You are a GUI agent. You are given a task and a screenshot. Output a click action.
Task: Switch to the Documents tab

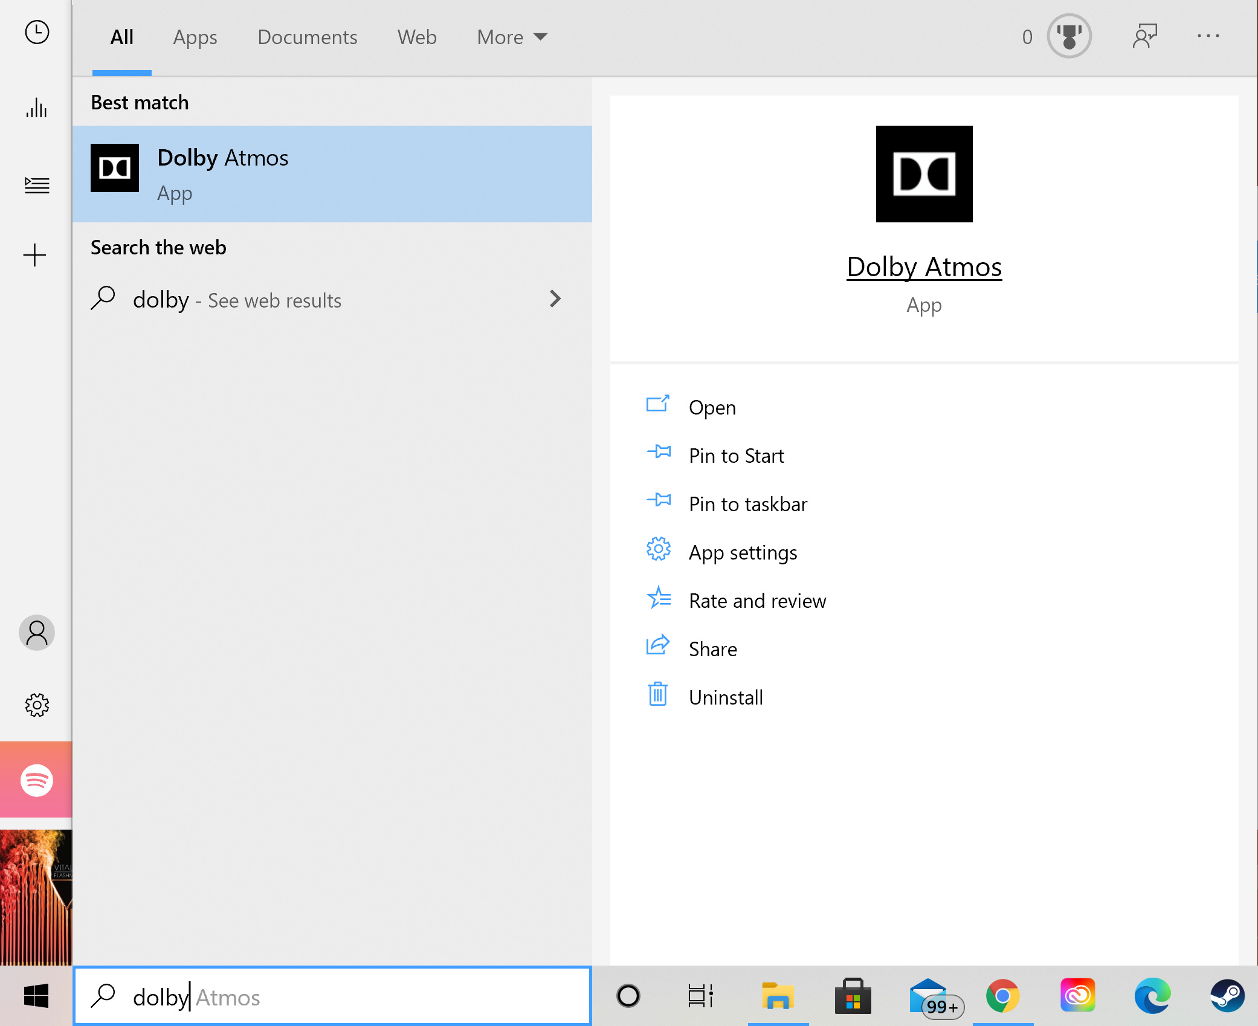pyautogui.click(x=308, y=37)
